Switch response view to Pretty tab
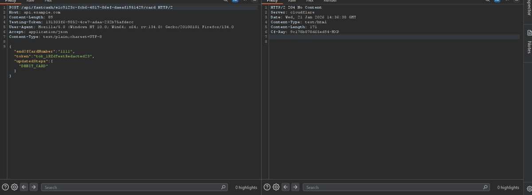Image resolution: width=532 pixels, height=195 pixels. pos(273,1)
